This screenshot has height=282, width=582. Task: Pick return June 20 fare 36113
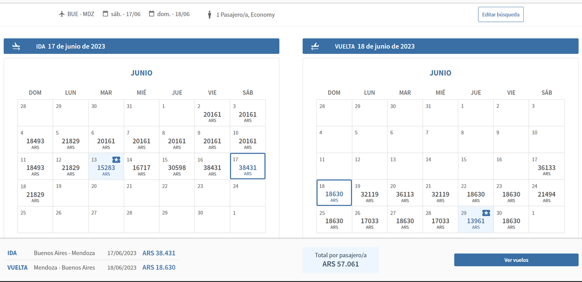405,194
